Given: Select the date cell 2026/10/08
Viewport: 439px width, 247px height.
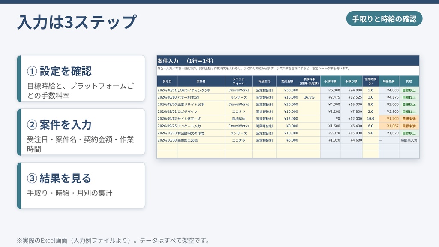Looking at the screenshot, I should 167,140.
